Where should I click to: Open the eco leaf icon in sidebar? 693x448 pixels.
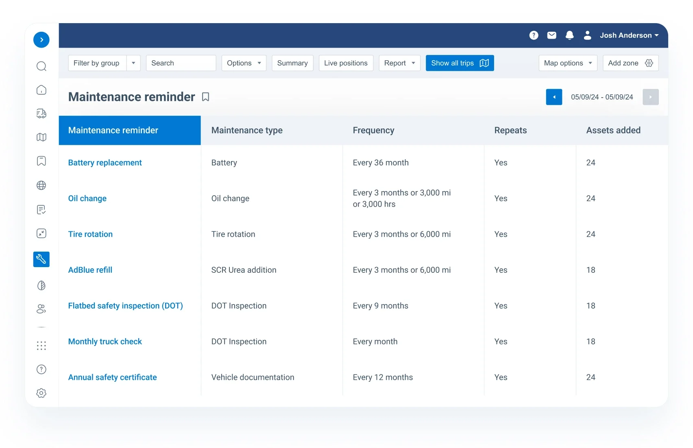41,285
